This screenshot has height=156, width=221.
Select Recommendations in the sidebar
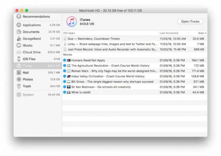(x=36, y=16)
